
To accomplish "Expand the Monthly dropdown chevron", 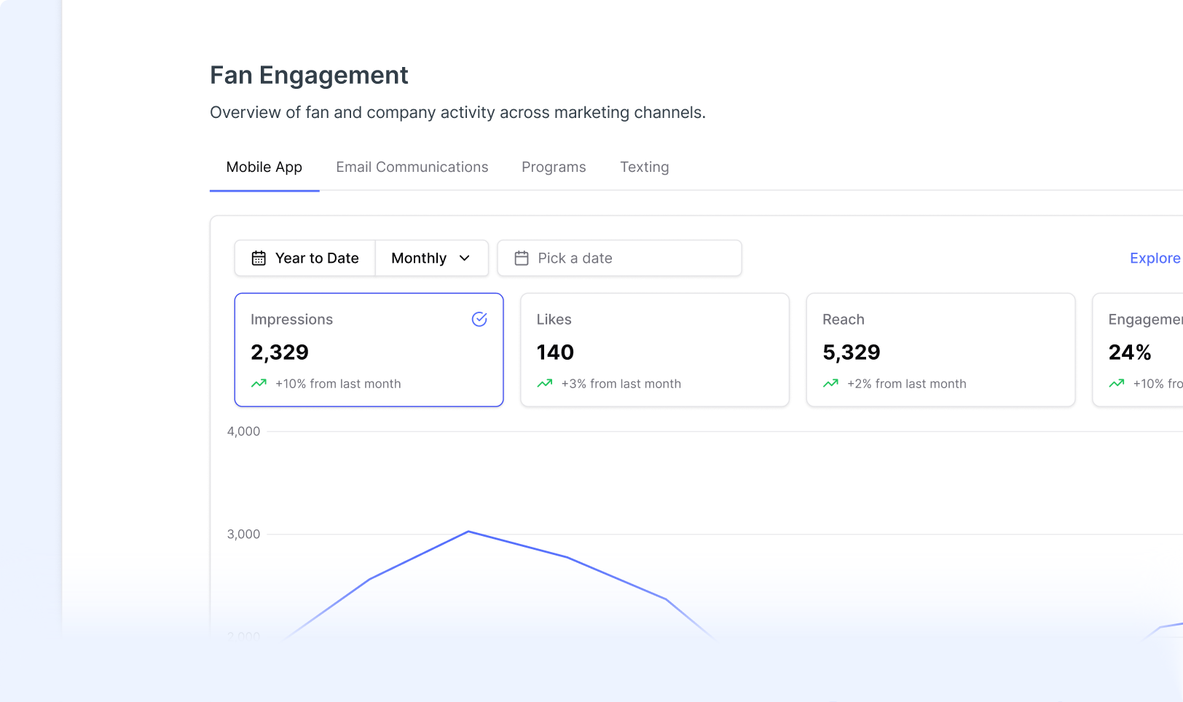I will pos(465,258).
